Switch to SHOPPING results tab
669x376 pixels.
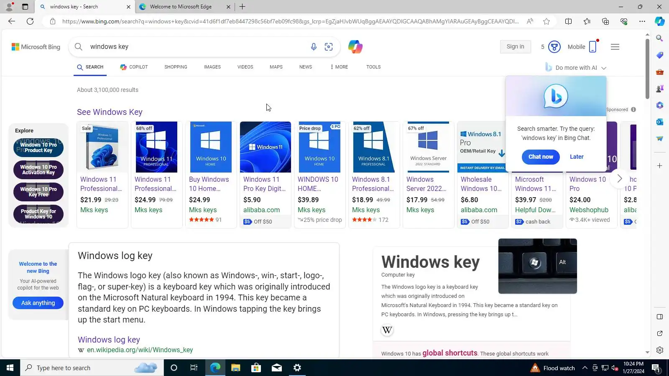176,67
